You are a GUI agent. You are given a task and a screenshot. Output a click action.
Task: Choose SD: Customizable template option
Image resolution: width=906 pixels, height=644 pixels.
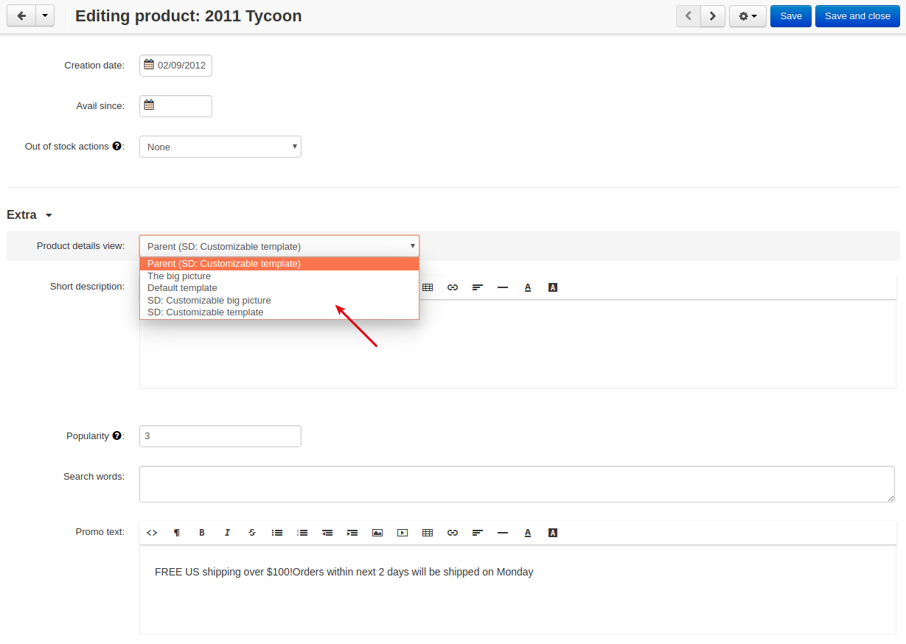tap(279, 312)
